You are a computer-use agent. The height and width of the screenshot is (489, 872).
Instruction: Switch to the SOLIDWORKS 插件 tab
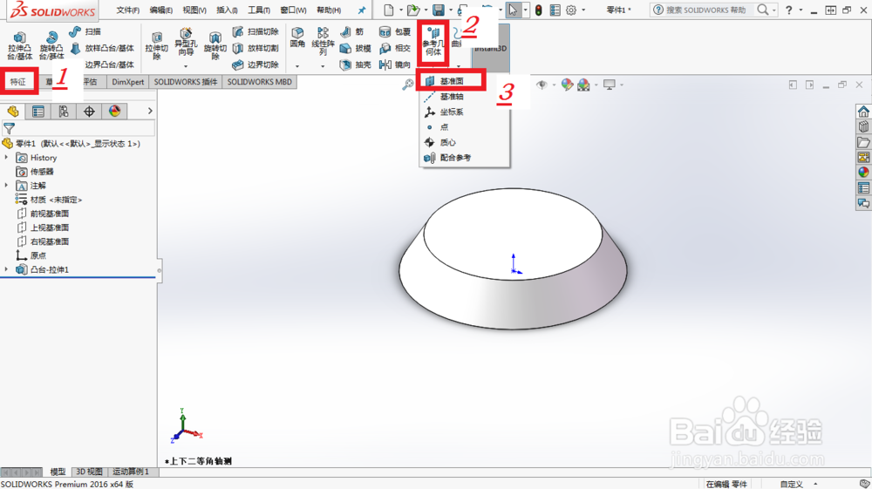tap(186, 82)
